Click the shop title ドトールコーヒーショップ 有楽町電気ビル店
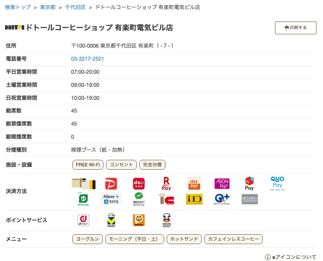323x261 pixels. pyautogui.click(x=100, y=27)
